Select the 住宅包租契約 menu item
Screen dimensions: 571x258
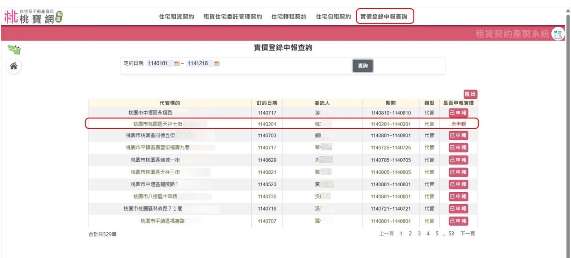333,17
